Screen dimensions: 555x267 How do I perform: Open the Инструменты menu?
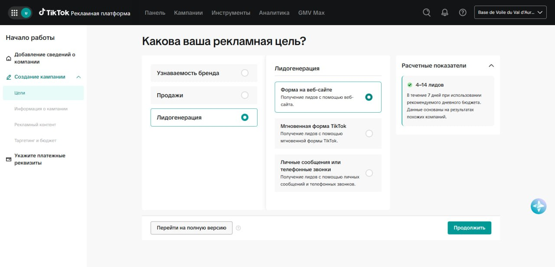point(231,13)
